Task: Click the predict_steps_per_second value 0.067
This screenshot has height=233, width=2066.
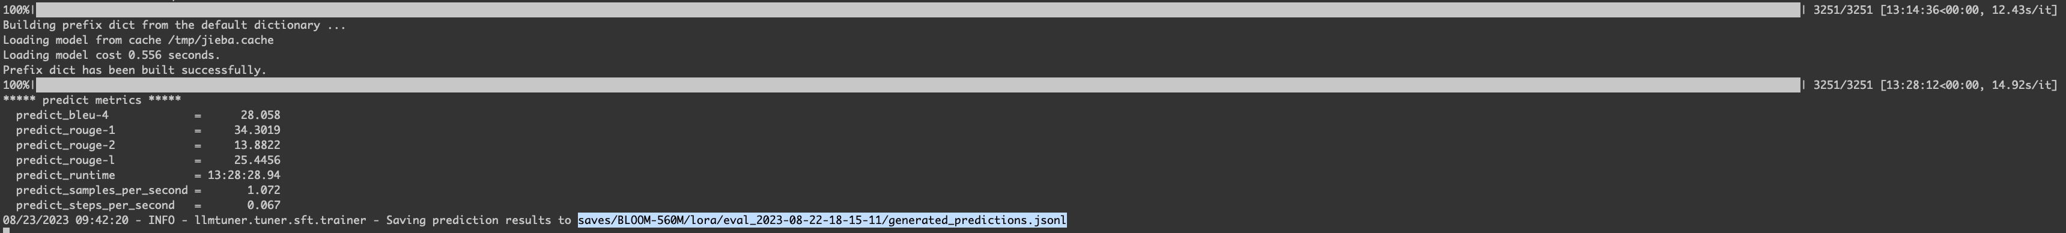Action: pyautogui.click(x=264, y=205)
